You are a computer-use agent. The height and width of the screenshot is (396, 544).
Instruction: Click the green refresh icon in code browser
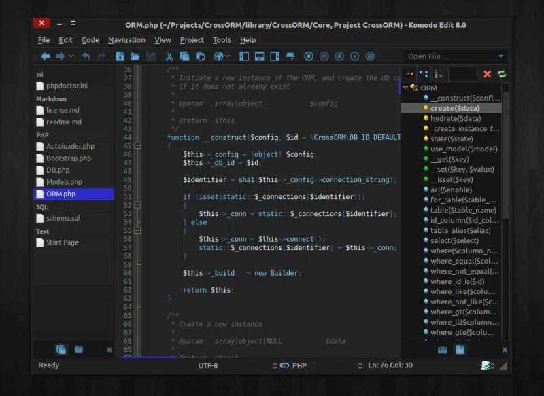[x=502, y=74]
